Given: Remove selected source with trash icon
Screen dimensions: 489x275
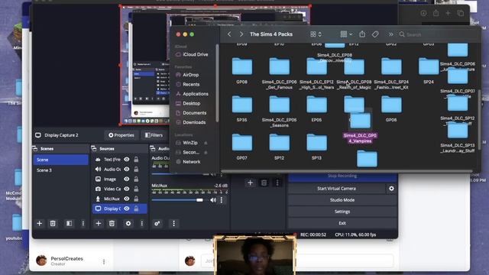Looking at the screenshot, I should (112, 223).
